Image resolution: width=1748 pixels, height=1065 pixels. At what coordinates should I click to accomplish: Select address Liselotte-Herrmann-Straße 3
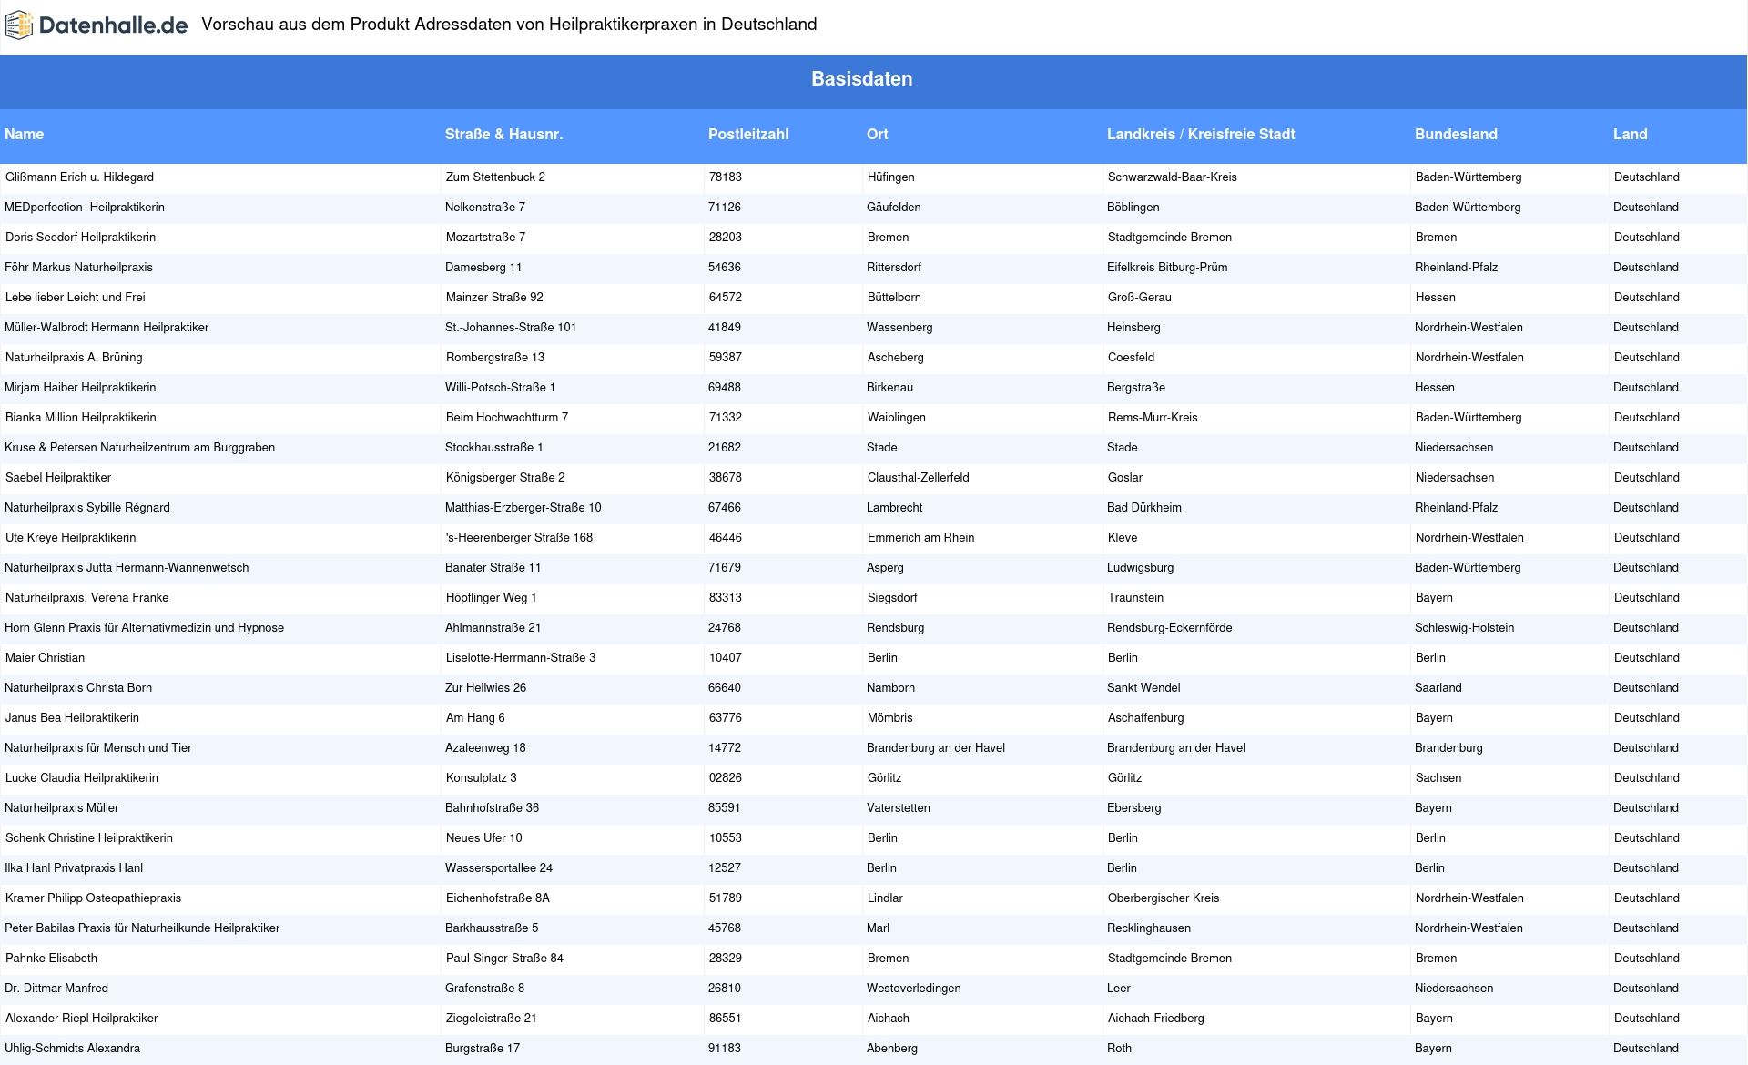click(x=521, y=658)
